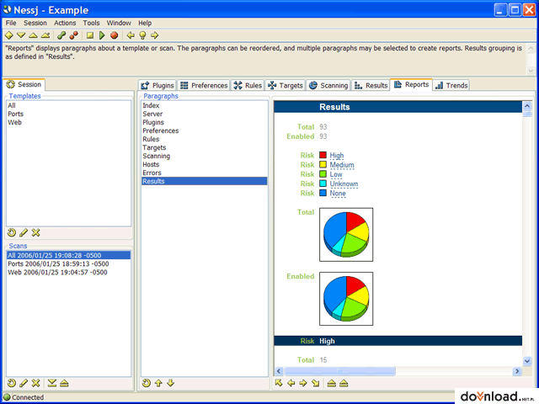Screen dimensions: 539x404
Task: Switch to the Preferences tab
Action: [x=204, y=85]
